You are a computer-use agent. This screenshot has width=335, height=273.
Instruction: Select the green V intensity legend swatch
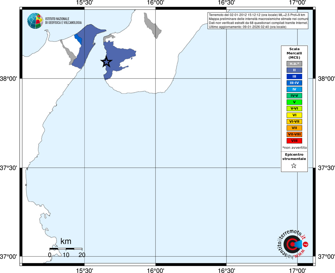294,102
